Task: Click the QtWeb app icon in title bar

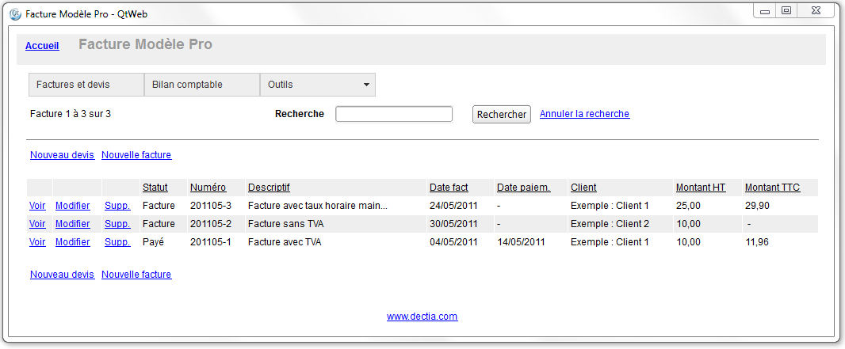Action: [x=14, y=14]
